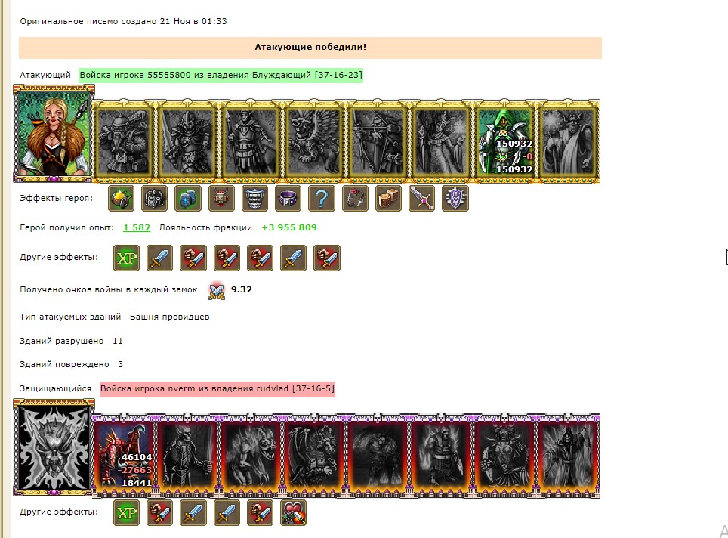Click the defender's green XP effect icon
Viewport: 728px width, 538px height.
coord(127,512)
